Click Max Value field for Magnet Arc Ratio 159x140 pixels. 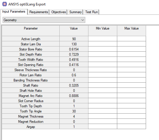[x=132, y=96]
